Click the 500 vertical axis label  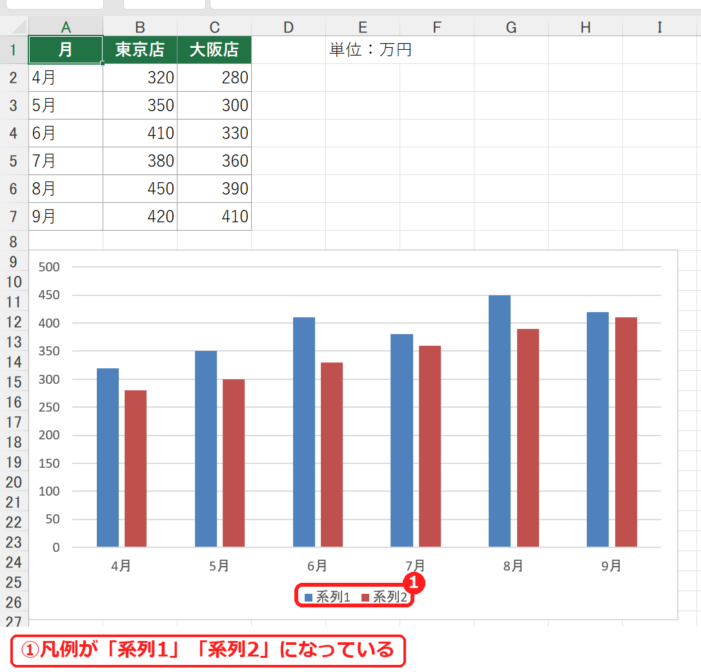[48, 267]
